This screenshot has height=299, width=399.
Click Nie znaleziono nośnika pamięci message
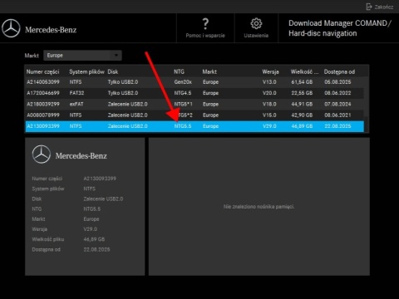tap(259, 207)
